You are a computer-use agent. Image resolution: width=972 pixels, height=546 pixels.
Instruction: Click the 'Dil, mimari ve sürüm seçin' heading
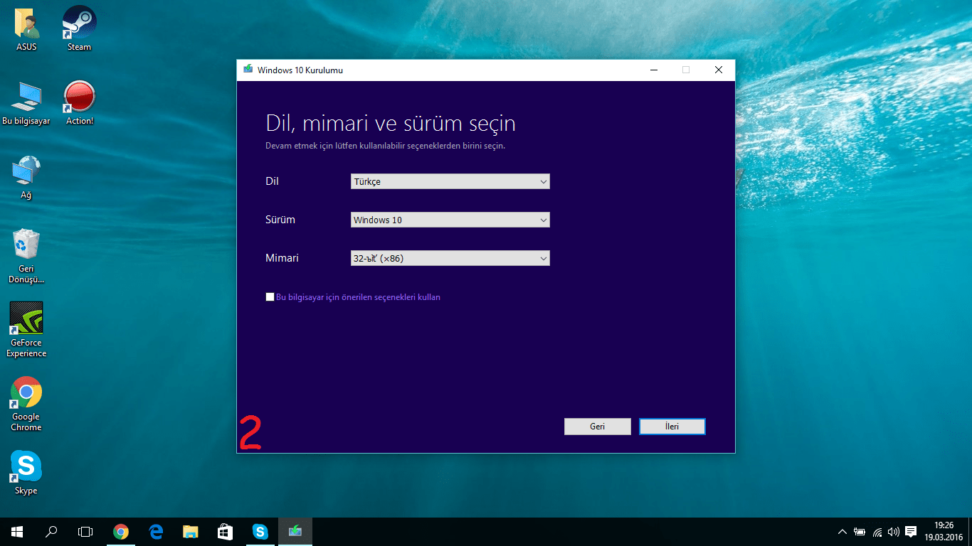point(391,124)
